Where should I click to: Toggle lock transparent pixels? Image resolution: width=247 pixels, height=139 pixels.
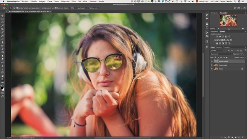(215, 58)
